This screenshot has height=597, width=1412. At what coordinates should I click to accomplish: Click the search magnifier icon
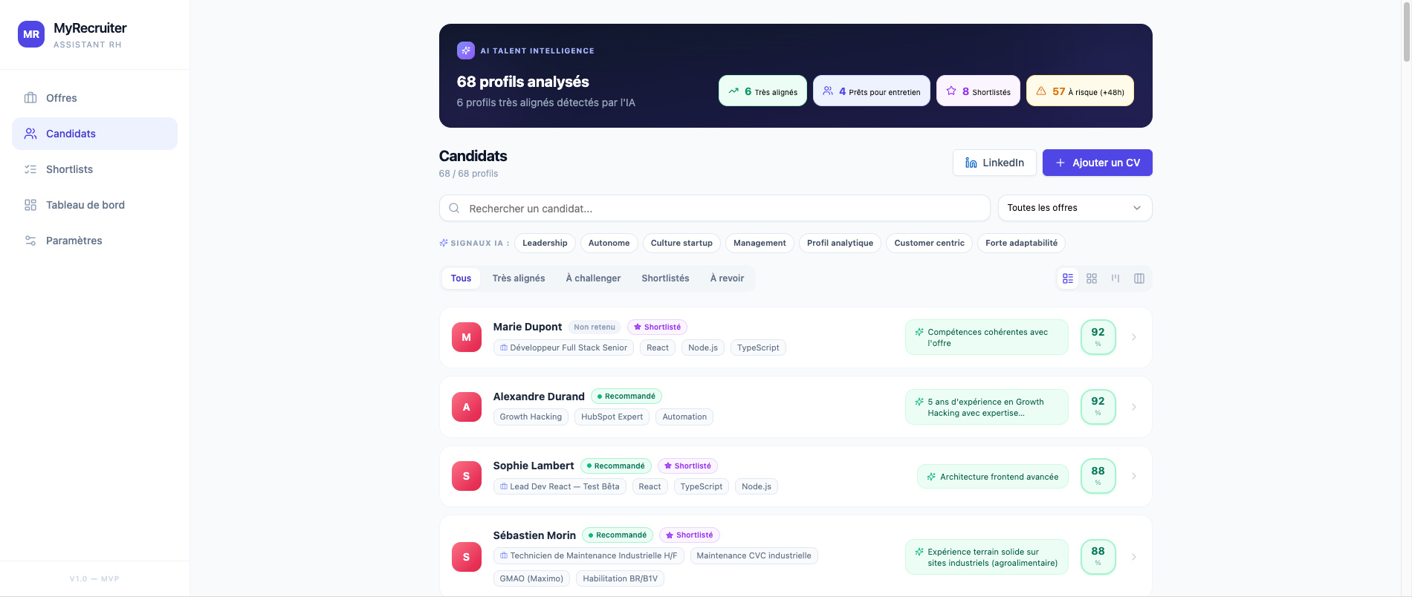454,208
